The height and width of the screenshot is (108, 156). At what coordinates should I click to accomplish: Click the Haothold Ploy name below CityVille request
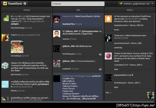[x=69, y=24]
